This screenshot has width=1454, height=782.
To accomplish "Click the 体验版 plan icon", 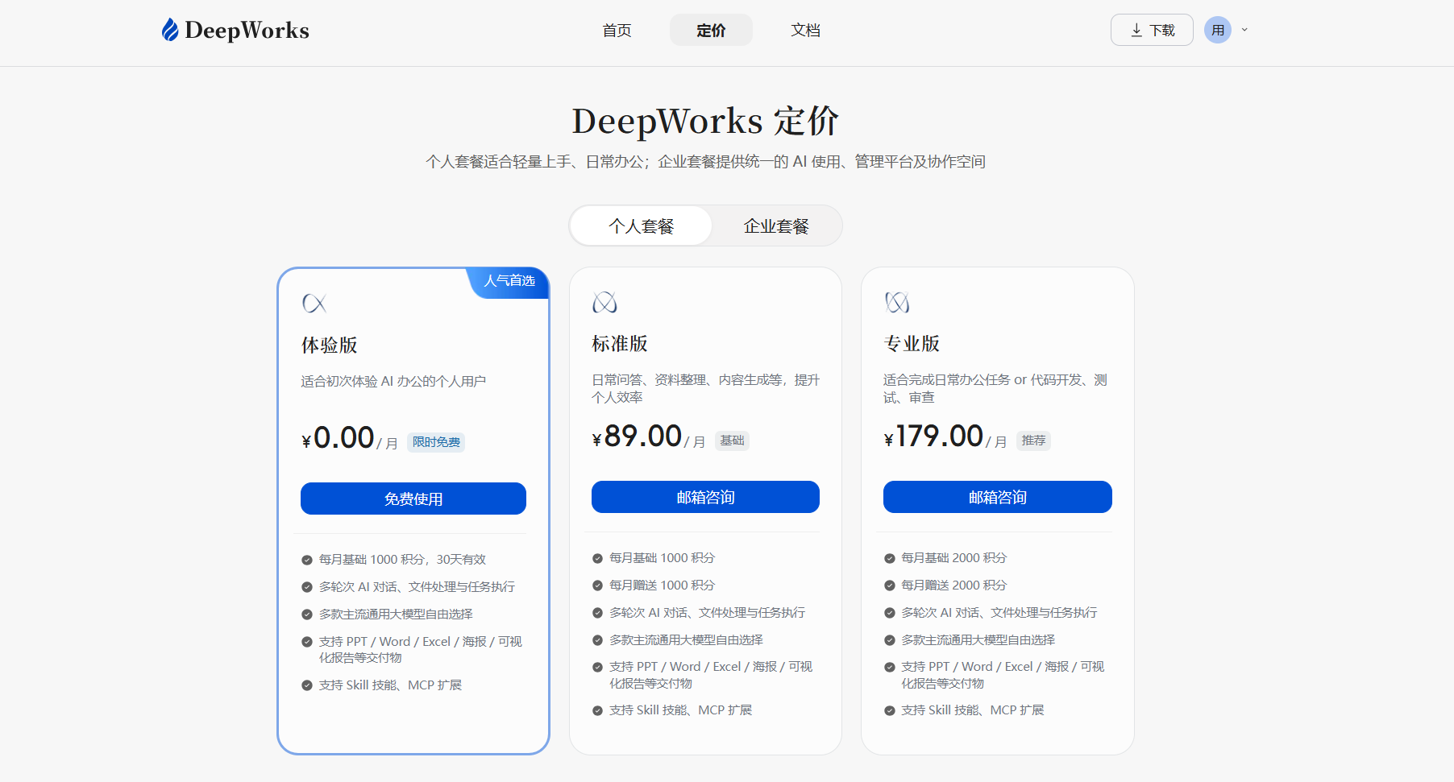I will [314, 304].
